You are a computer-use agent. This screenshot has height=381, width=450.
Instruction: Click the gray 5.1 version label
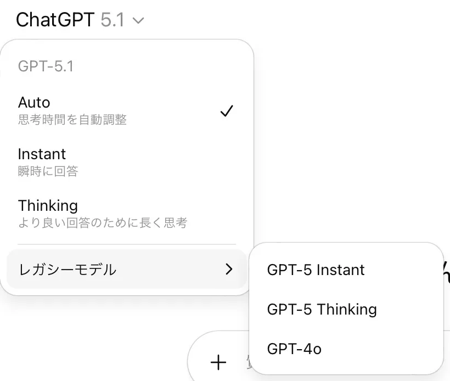coord(113,20)
